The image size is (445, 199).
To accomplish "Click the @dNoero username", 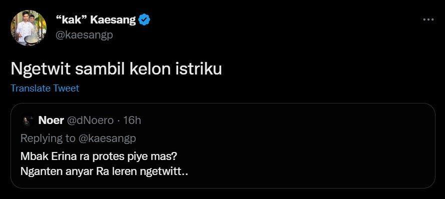I will click(x=90, y=121).
